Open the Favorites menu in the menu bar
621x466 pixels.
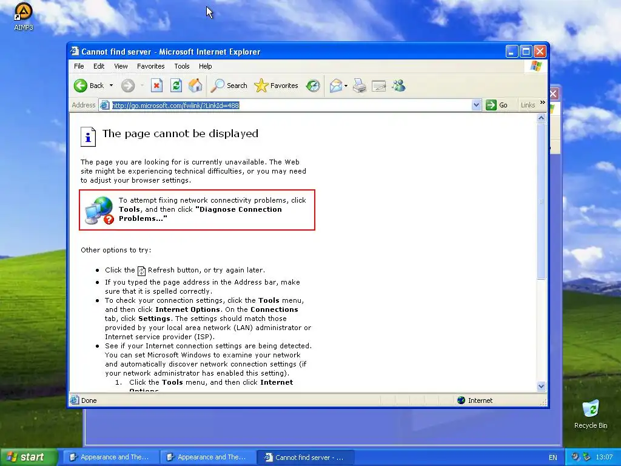(150, 66)
